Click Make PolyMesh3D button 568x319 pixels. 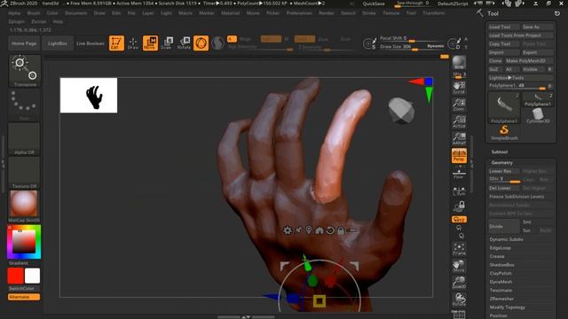529,61
